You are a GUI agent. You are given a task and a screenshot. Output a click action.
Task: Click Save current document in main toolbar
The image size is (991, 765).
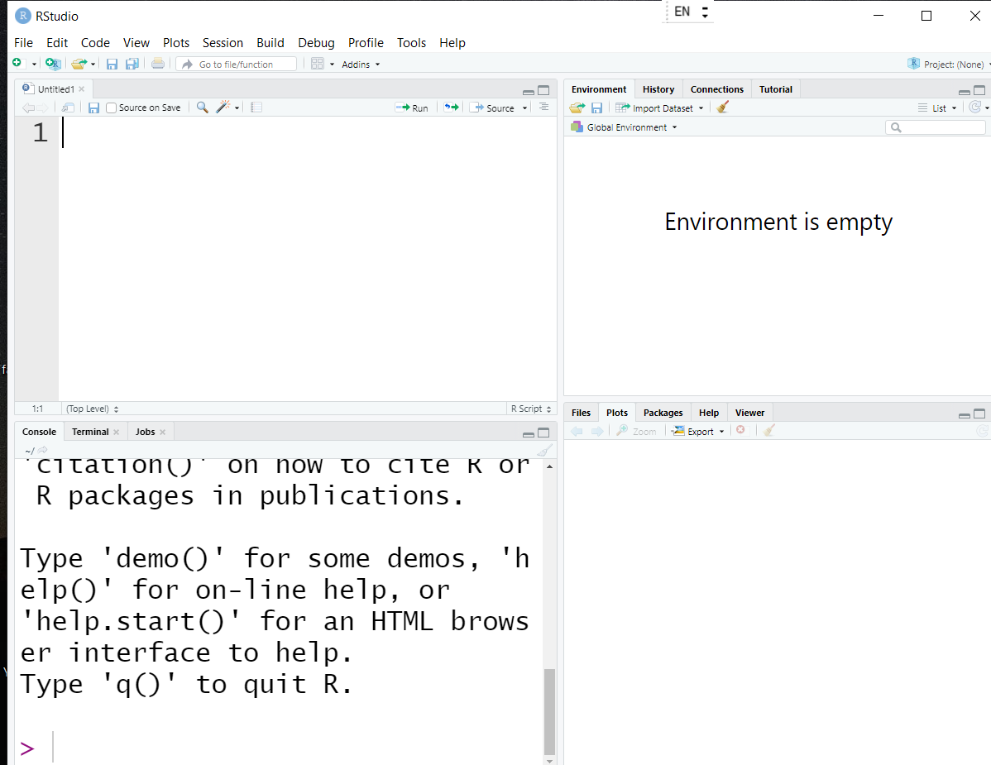point(112,64)
